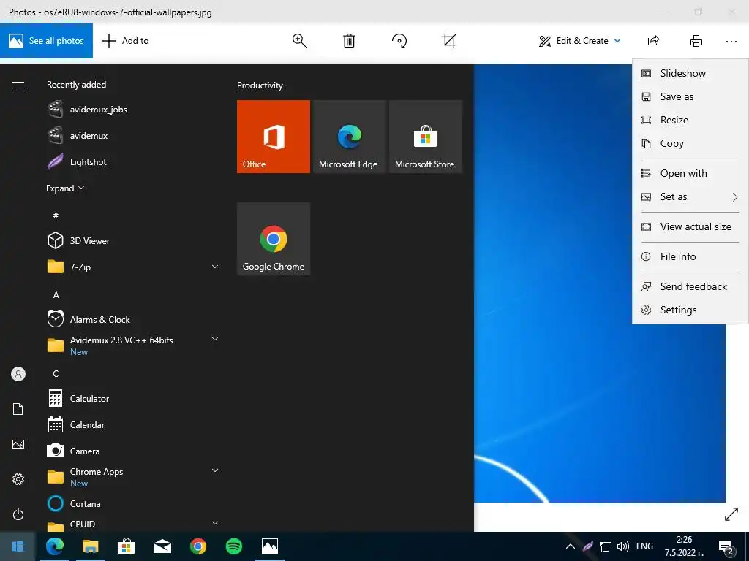Open Mail from the taskbar
Viewport: 749px width, 561px height.
pyautogui.click(x=162, y=546)
